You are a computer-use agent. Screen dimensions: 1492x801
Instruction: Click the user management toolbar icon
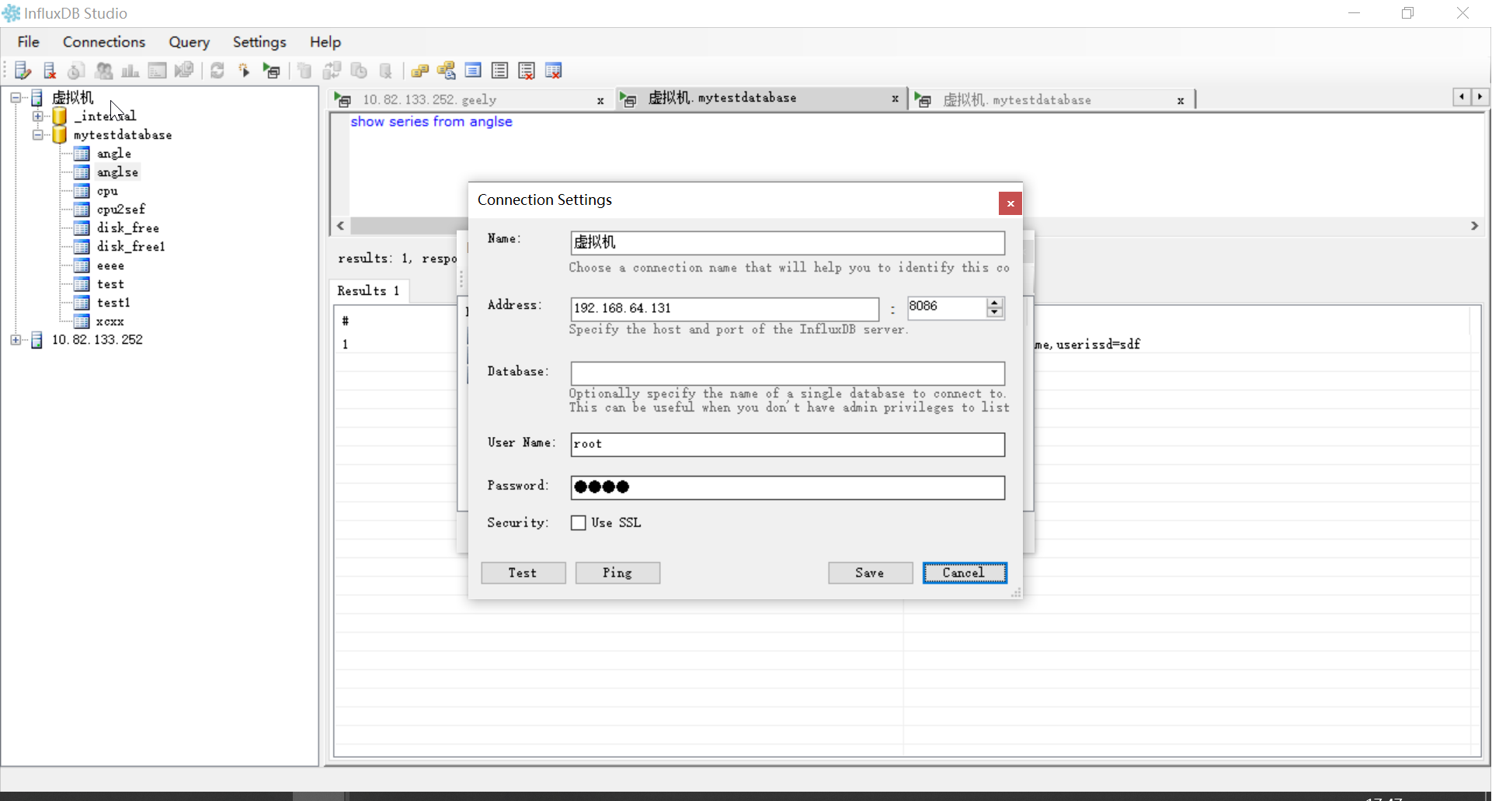[x=104, y=70]
